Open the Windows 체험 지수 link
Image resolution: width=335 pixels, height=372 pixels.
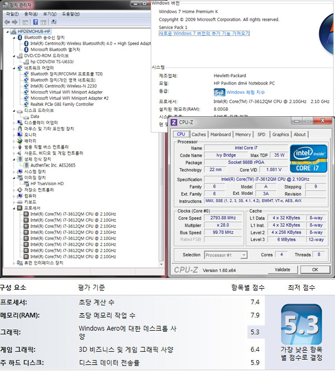point(246,92)
